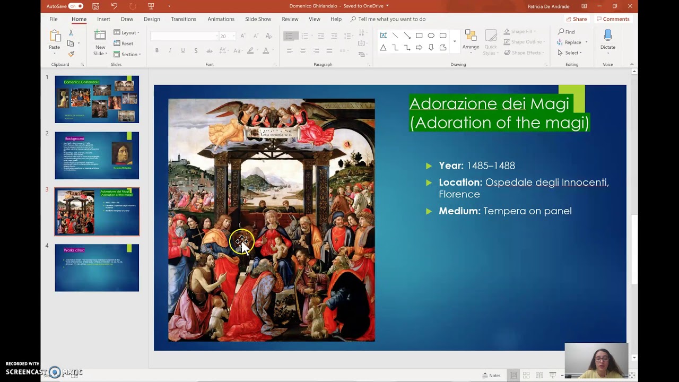The image size is (679, 382).
Task: Select slide 1 thumbnail Domenico Ghirlandaio
Action: click(x=97, y=99)
